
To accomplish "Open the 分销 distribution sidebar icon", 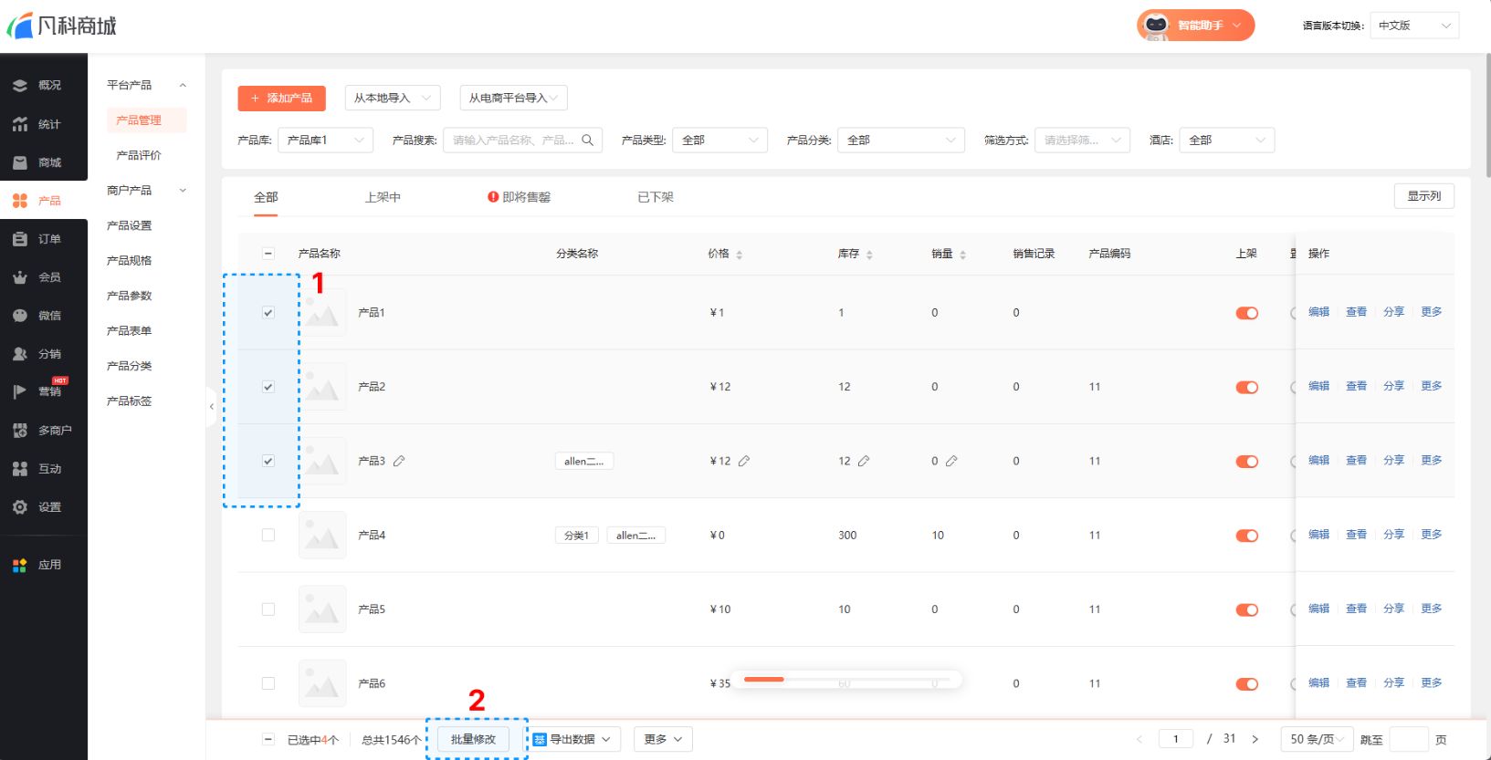I will 20,354.
